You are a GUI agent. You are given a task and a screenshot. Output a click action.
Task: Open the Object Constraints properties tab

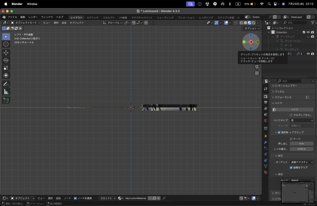tap(266, 160)
